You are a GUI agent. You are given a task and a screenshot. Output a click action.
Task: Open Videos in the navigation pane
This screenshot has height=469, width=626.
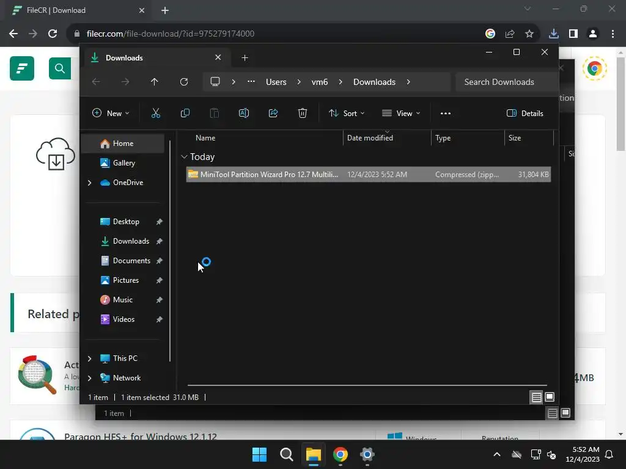click(x=123, y=319)
